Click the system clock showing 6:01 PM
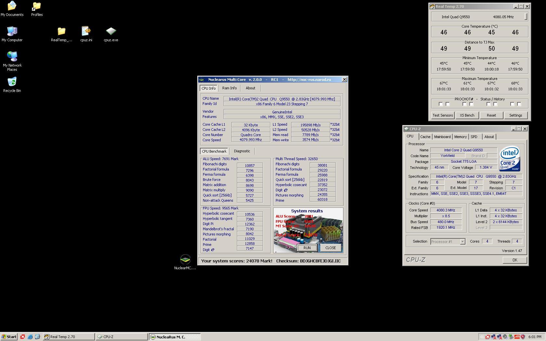This screenshot has width=546, height=341. 535,337
